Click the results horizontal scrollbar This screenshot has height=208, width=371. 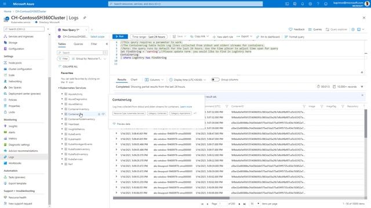pos(171,198)
